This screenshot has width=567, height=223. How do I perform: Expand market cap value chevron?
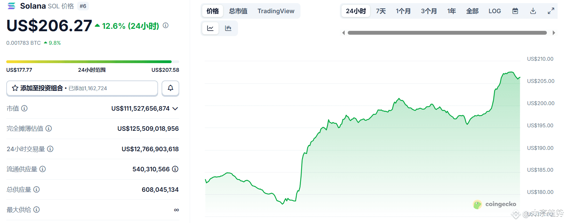point(175,109)
